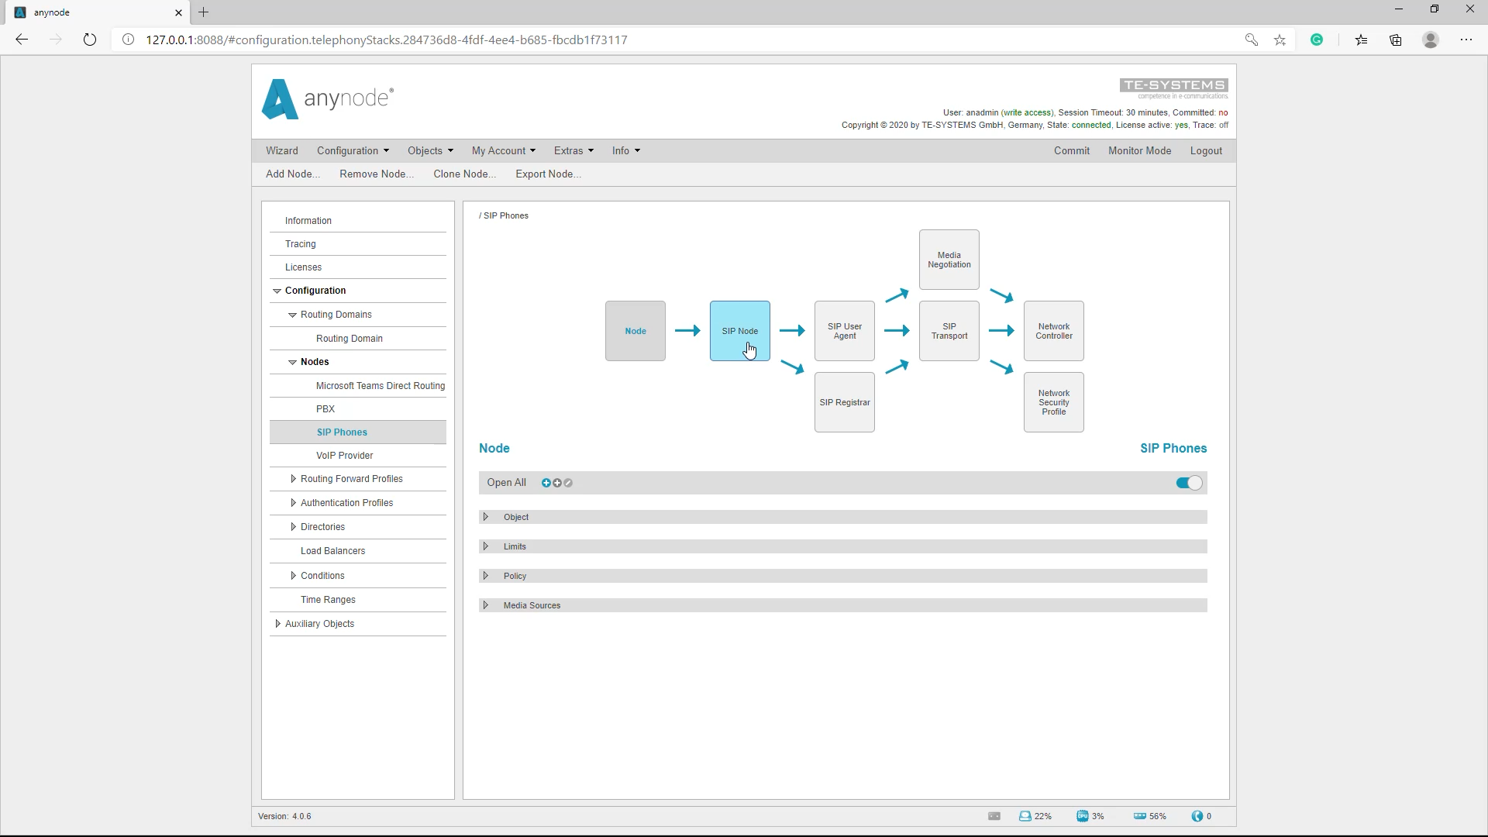View site information icon in address bar
Screen dimensions: 1488x837
point(129,40)
